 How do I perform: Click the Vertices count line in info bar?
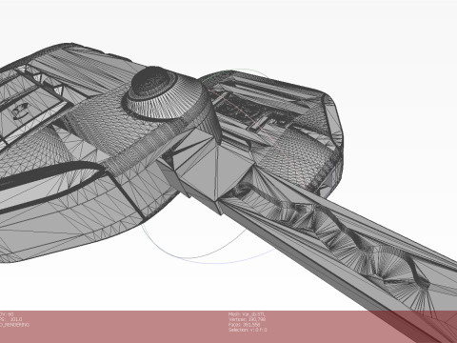tap(247, 319)
